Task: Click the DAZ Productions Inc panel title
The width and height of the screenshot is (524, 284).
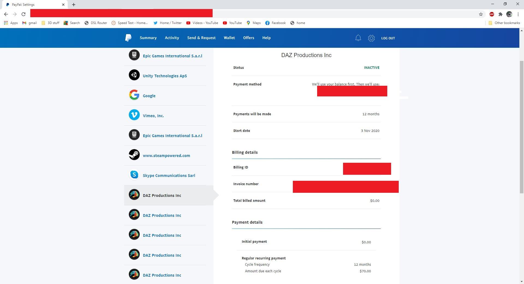Action: pos(306,55)
